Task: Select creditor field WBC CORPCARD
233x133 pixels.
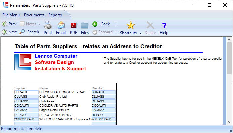Action: pyautogui.click(x=103, y=119)
